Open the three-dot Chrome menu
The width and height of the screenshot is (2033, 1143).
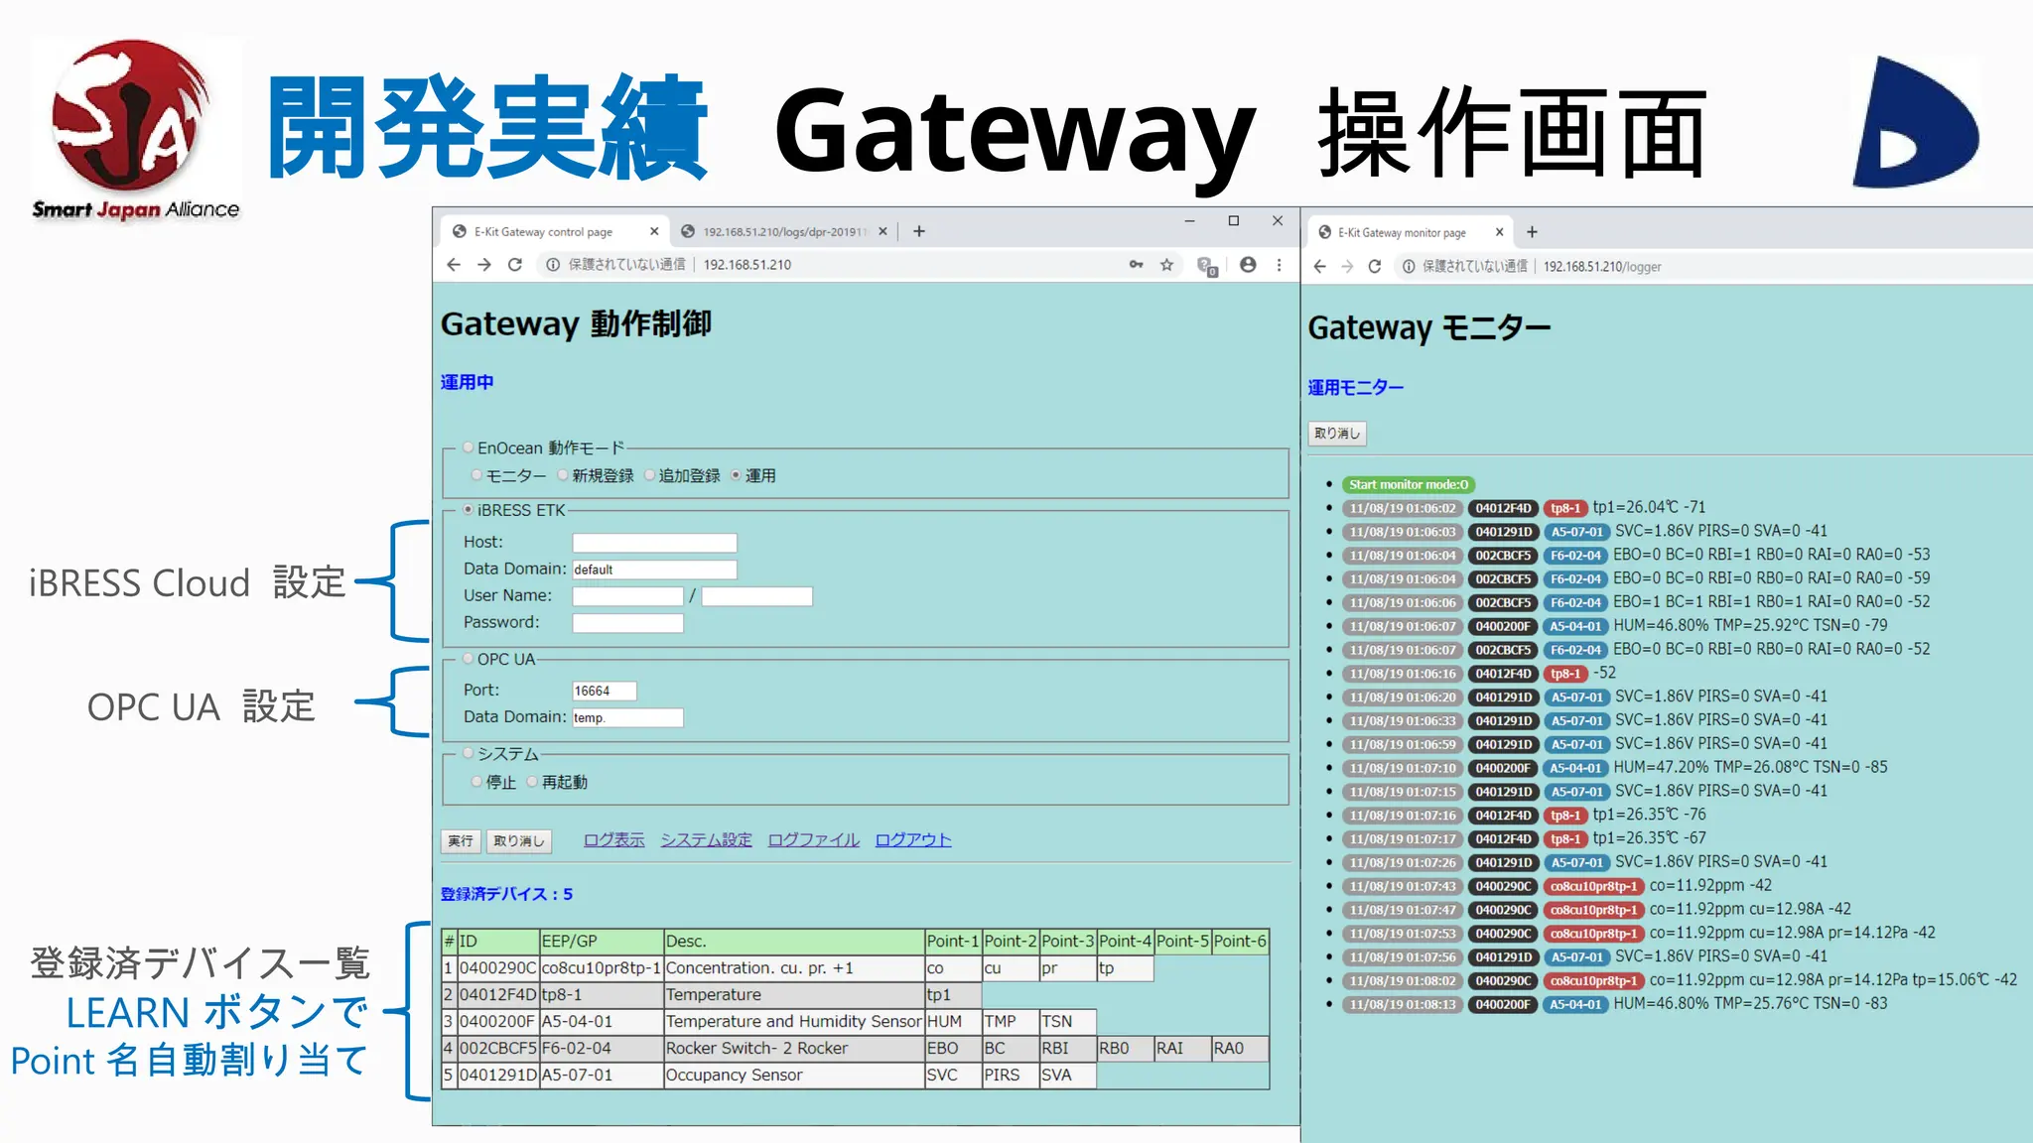(1279, 265)
